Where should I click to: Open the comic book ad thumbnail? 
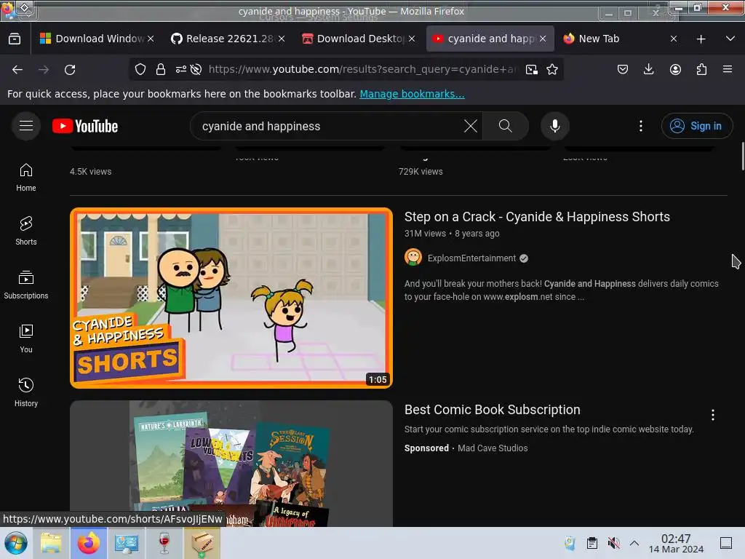pyautogui.click(x=231, y=464)
